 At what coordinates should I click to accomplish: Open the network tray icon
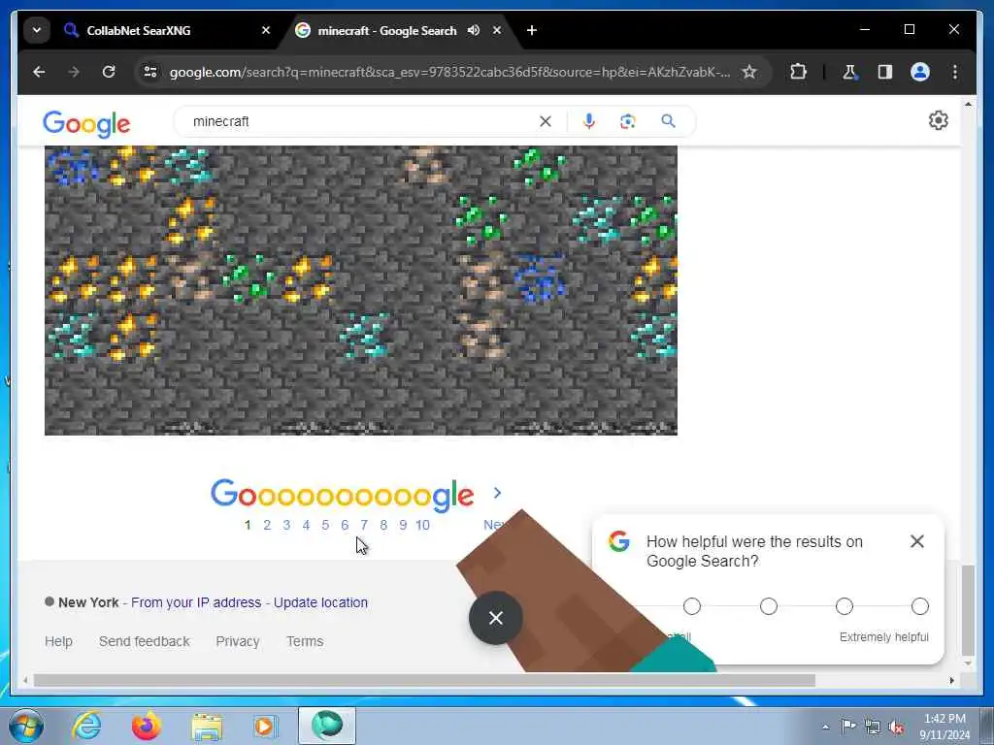click(x=873, y=727)
